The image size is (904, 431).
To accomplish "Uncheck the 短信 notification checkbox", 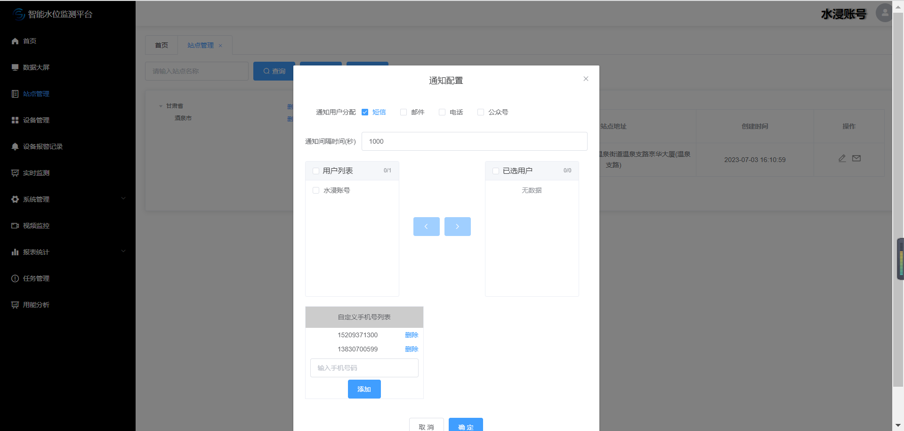I will pos(365,112).
